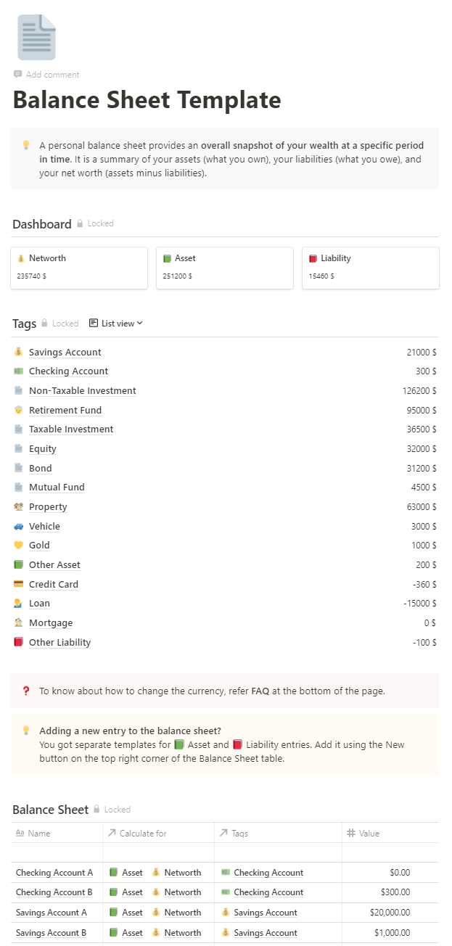Click the Credit Card icon
The height and width of the screenshot is (946, 452).
(19, 585)
